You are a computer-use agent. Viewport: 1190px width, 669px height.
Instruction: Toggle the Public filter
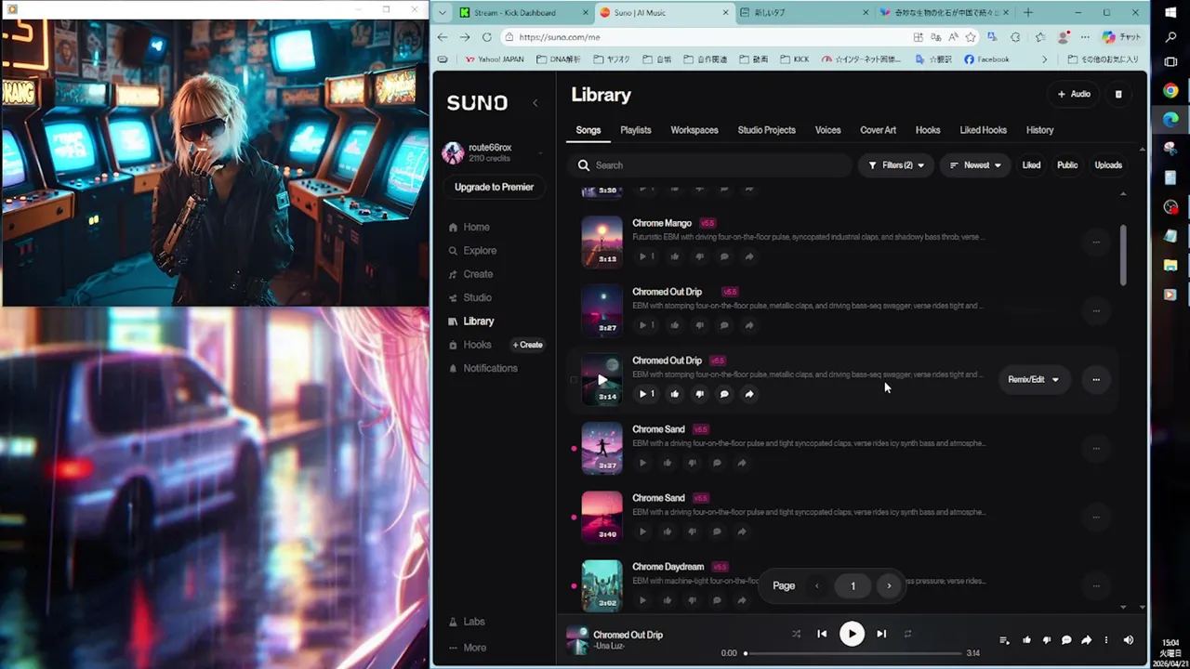(x=1067, y=165)
